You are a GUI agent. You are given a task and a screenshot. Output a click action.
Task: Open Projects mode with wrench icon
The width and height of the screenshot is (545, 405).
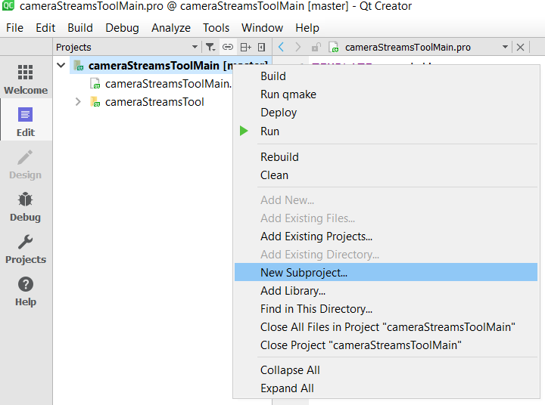(26, 249)
